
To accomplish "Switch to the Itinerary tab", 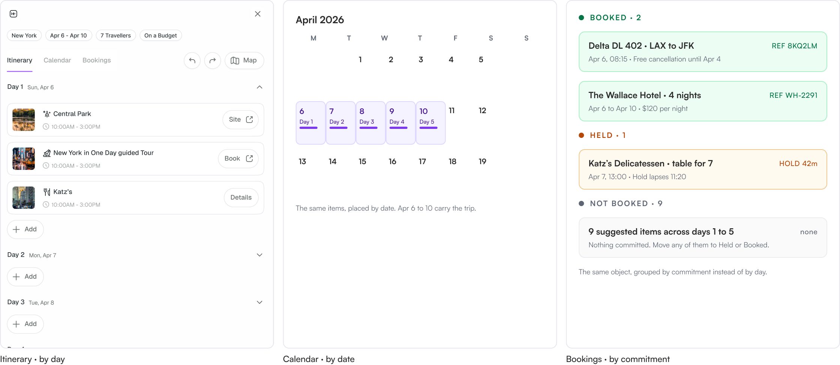I will point(19,60).
